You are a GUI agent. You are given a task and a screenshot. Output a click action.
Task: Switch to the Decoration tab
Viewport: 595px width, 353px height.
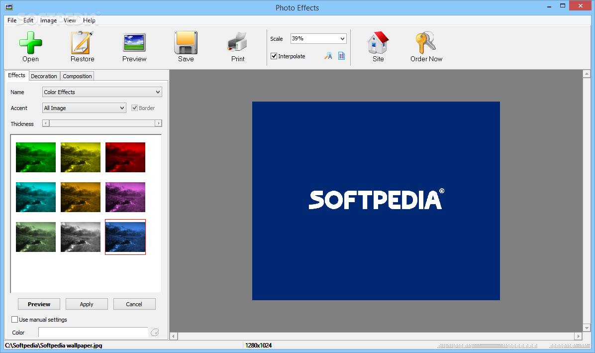44,76
